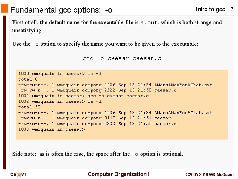Click the first 'ls -l' command at prompt 1030
This screenshot has height=179, width=238.
pyautogui.click(x=95, y=74)
